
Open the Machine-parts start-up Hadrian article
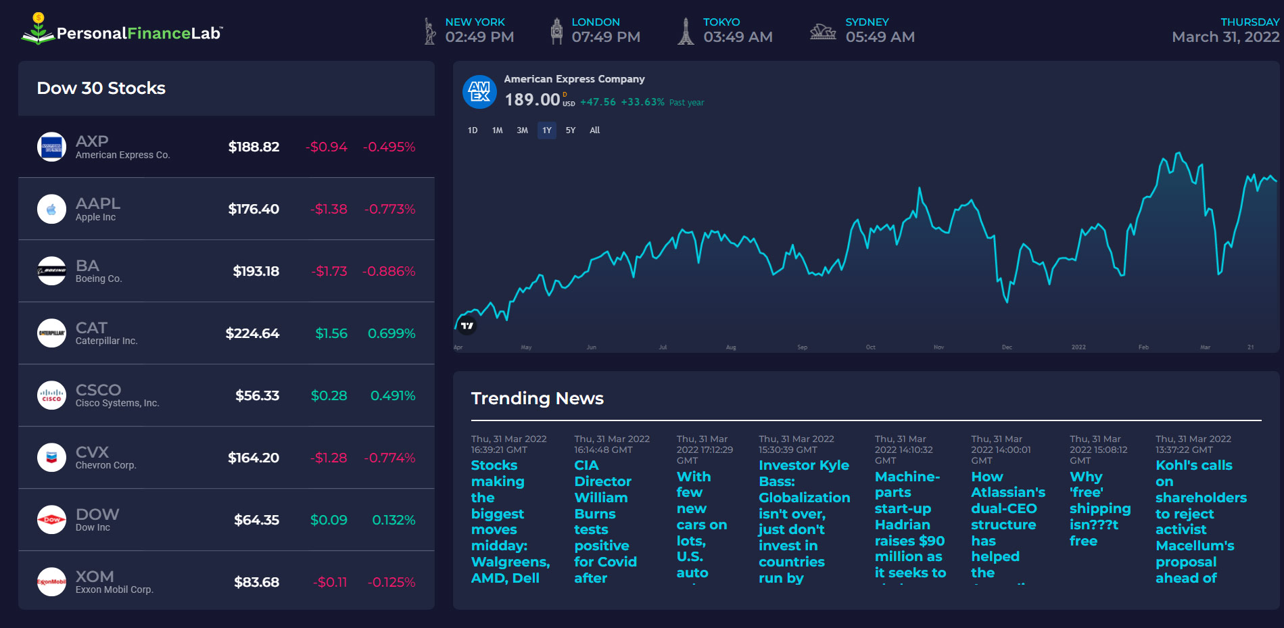[x=910, y=525]
